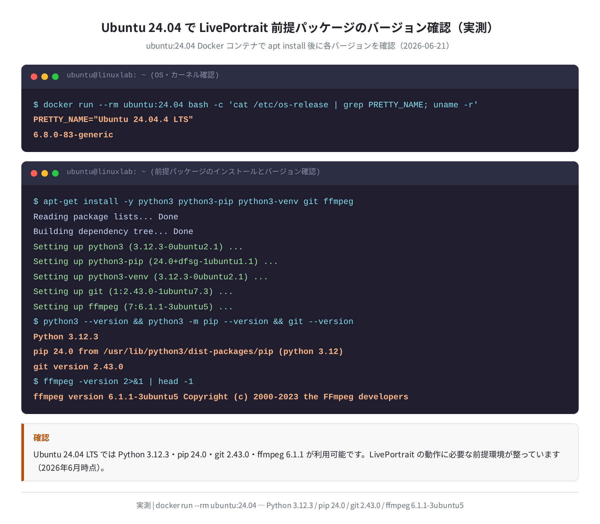The image size is (600, 524).
Task: Select footer line starting 実測 | docker run
Action: [300, 505]
